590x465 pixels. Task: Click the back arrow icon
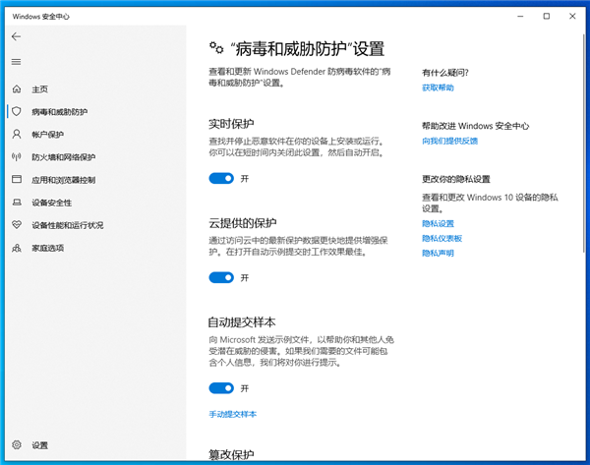tap(16, 36)
